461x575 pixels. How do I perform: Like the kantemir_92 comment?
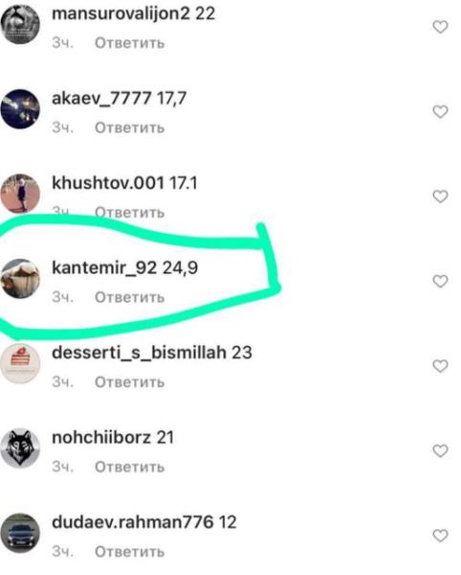[x=440, y=281]
